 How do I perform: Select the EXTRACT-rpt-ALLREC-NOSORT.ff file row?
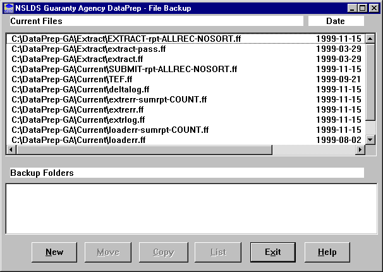point(126,39)
